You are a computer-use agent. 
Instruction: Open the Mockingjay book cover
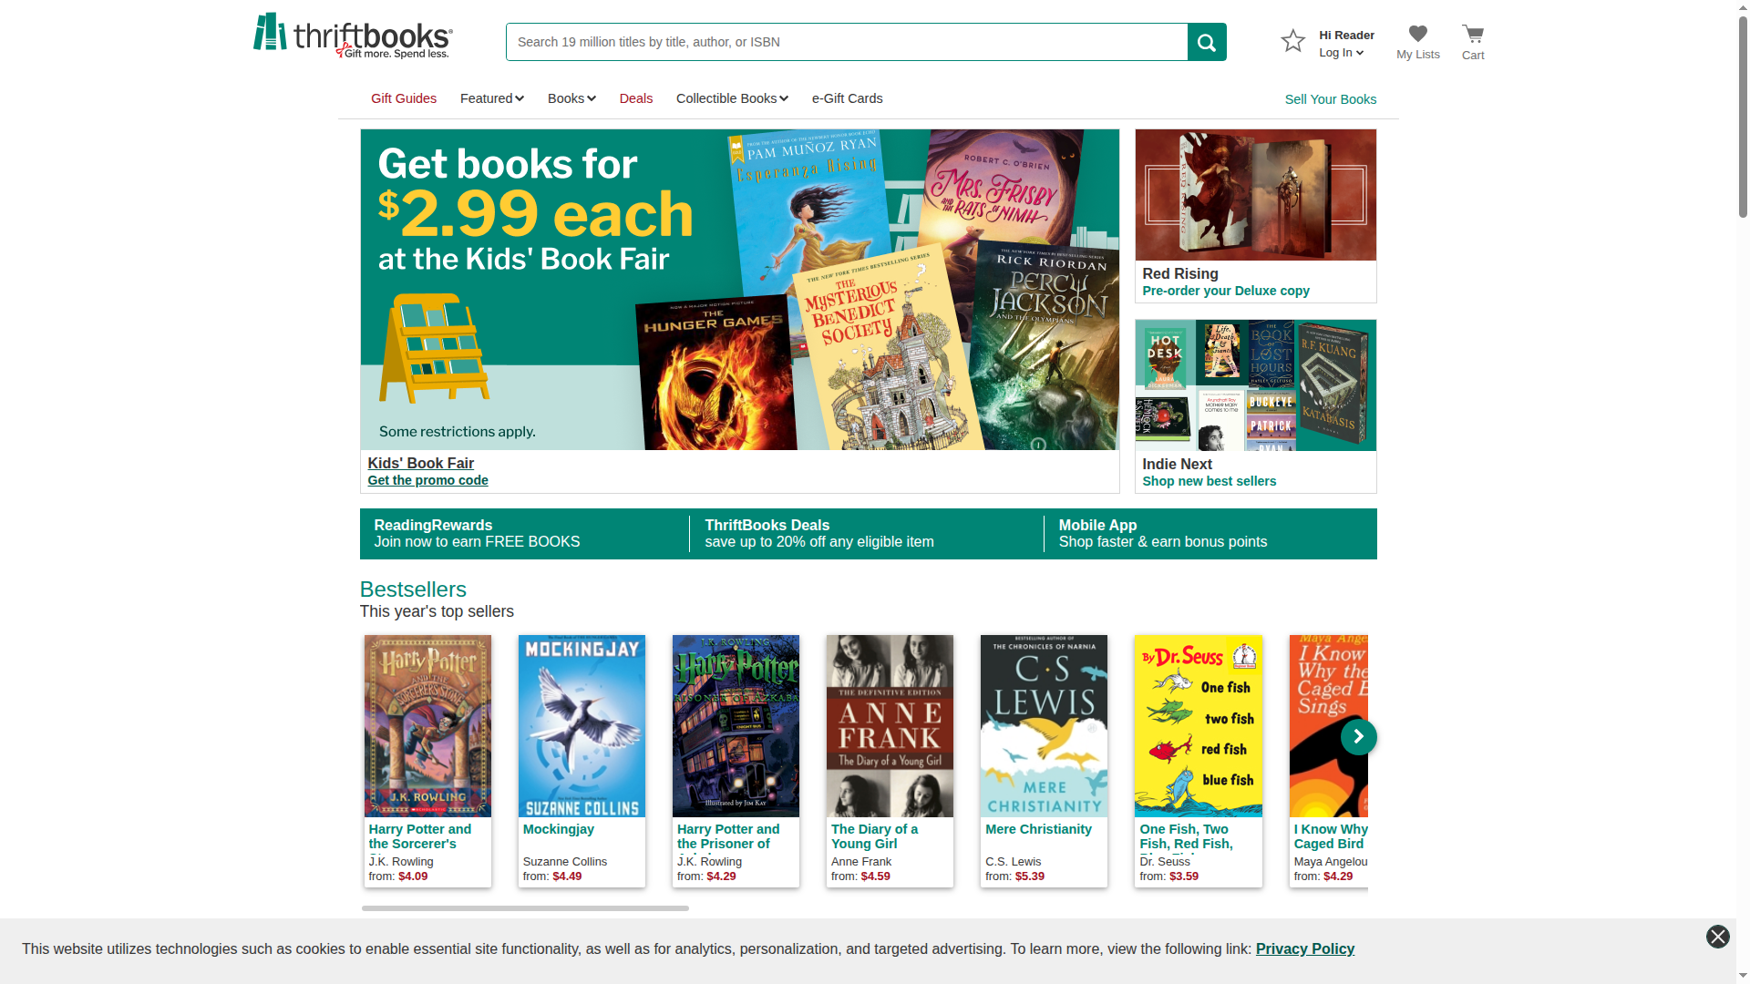click(582, 726)
